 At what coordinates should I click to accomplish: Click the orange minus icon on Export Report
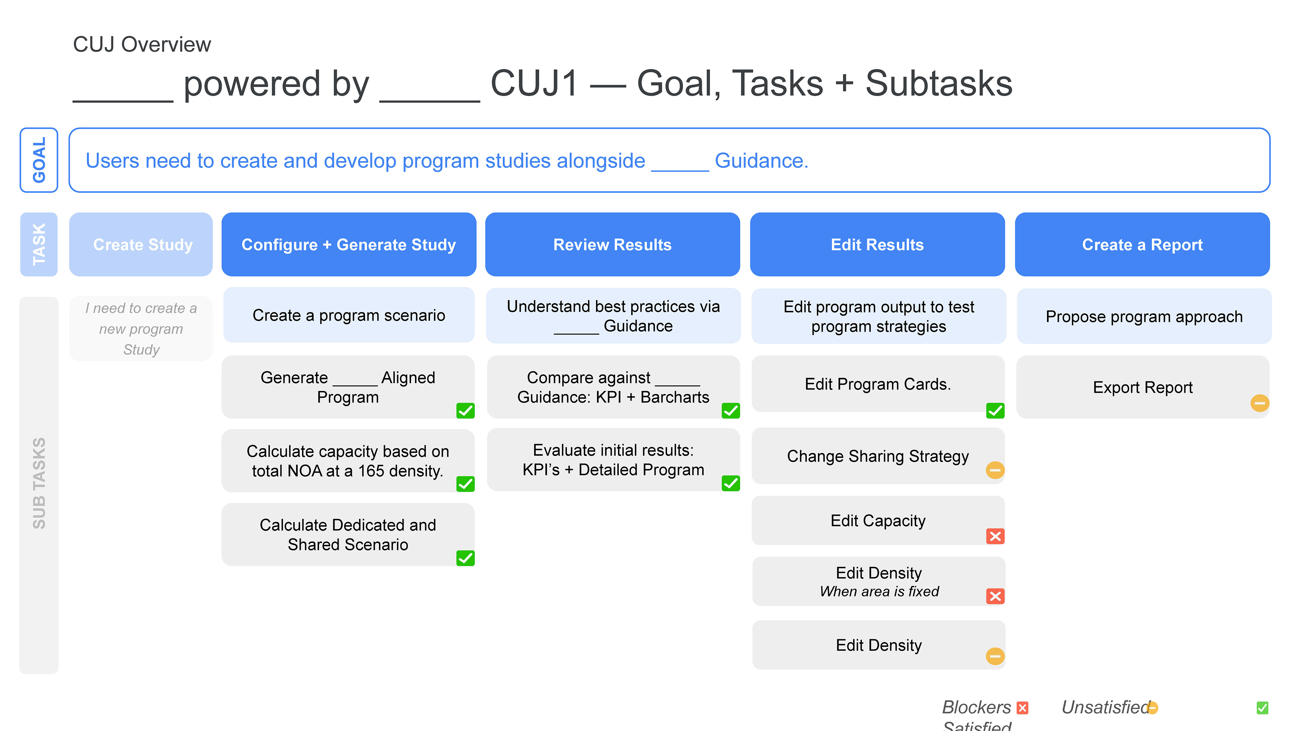[1259, 403]
